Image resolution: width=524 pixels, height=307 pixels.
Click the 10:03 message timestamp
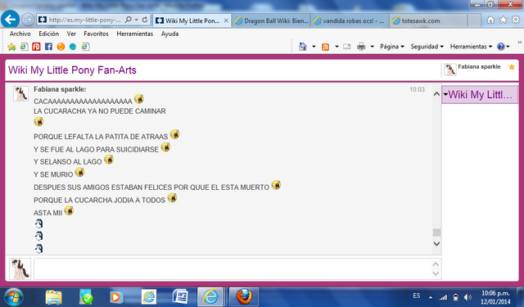[417, 89]
